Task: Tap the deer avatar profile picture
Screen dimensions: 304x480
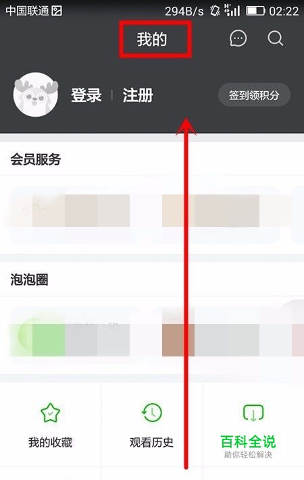Action: [x=36, y=95]
